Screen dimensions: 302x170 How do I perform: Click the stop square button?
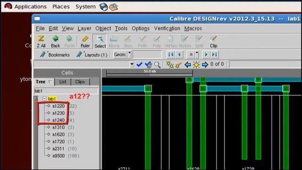pyautogui.click(x=191, y=55)
